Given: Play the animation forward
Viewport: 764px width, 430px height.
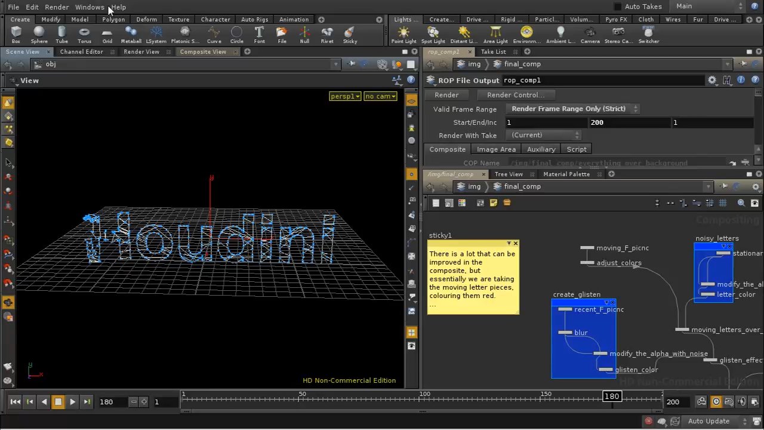Looking at the screenshot, I should tap(72, 402).
